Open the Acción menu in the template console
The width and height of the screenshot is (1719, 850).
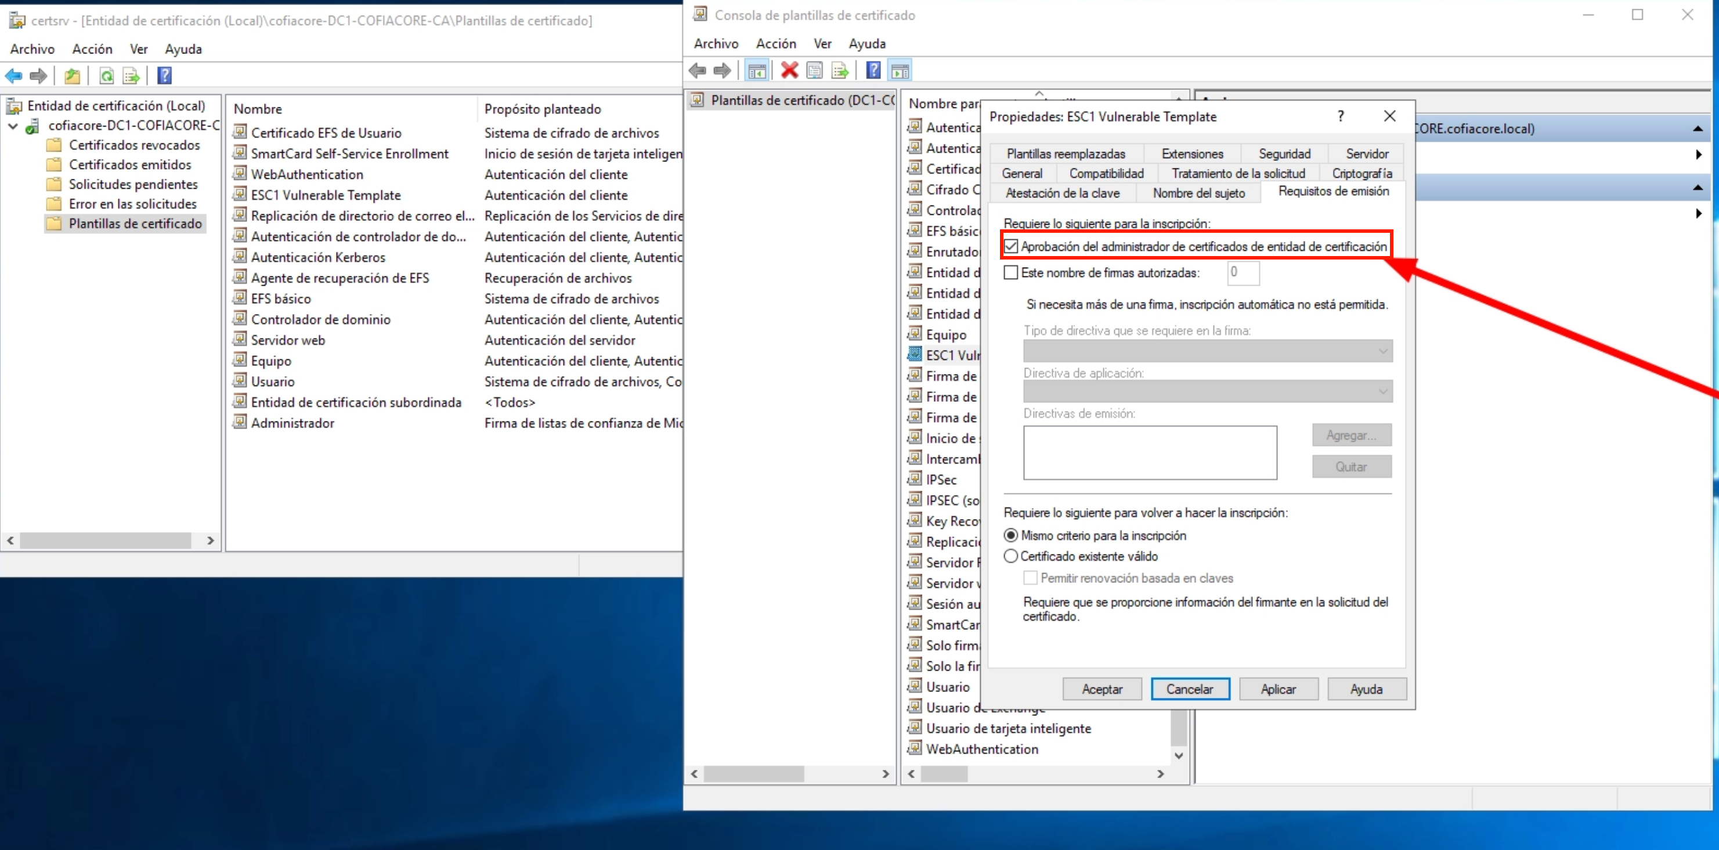click(x=775, y=44)
